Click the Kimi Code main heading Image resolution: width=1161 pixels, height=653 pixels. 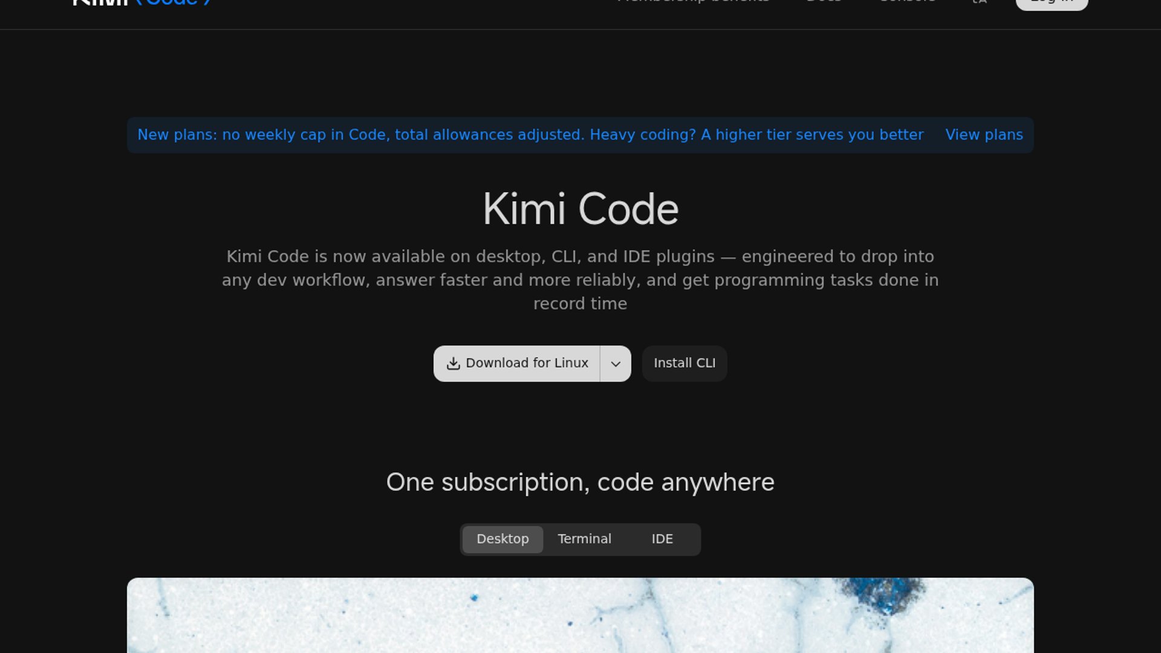coord(580,209)
